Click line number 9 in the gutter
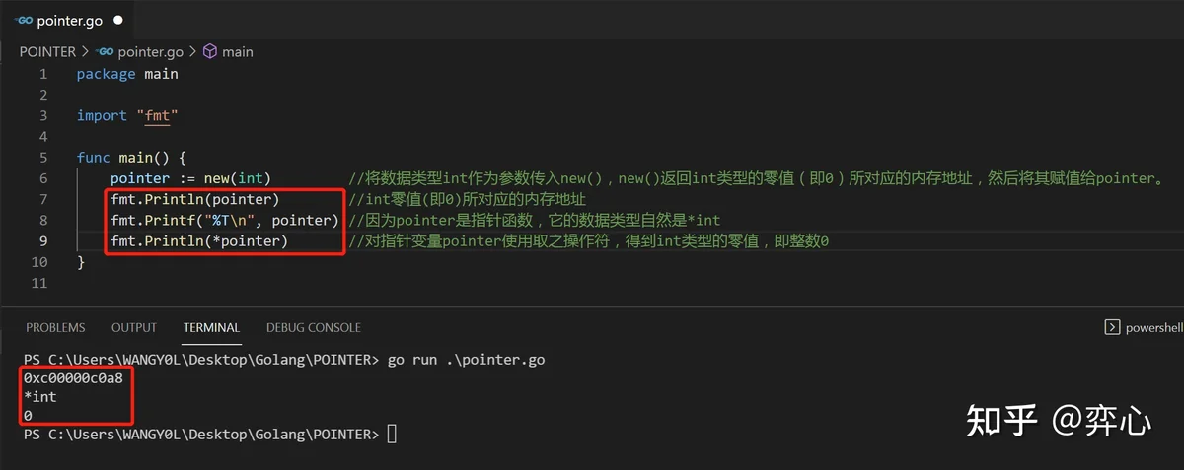The height and width of the screenshot is (470, 1184). [x=42, y=241]
